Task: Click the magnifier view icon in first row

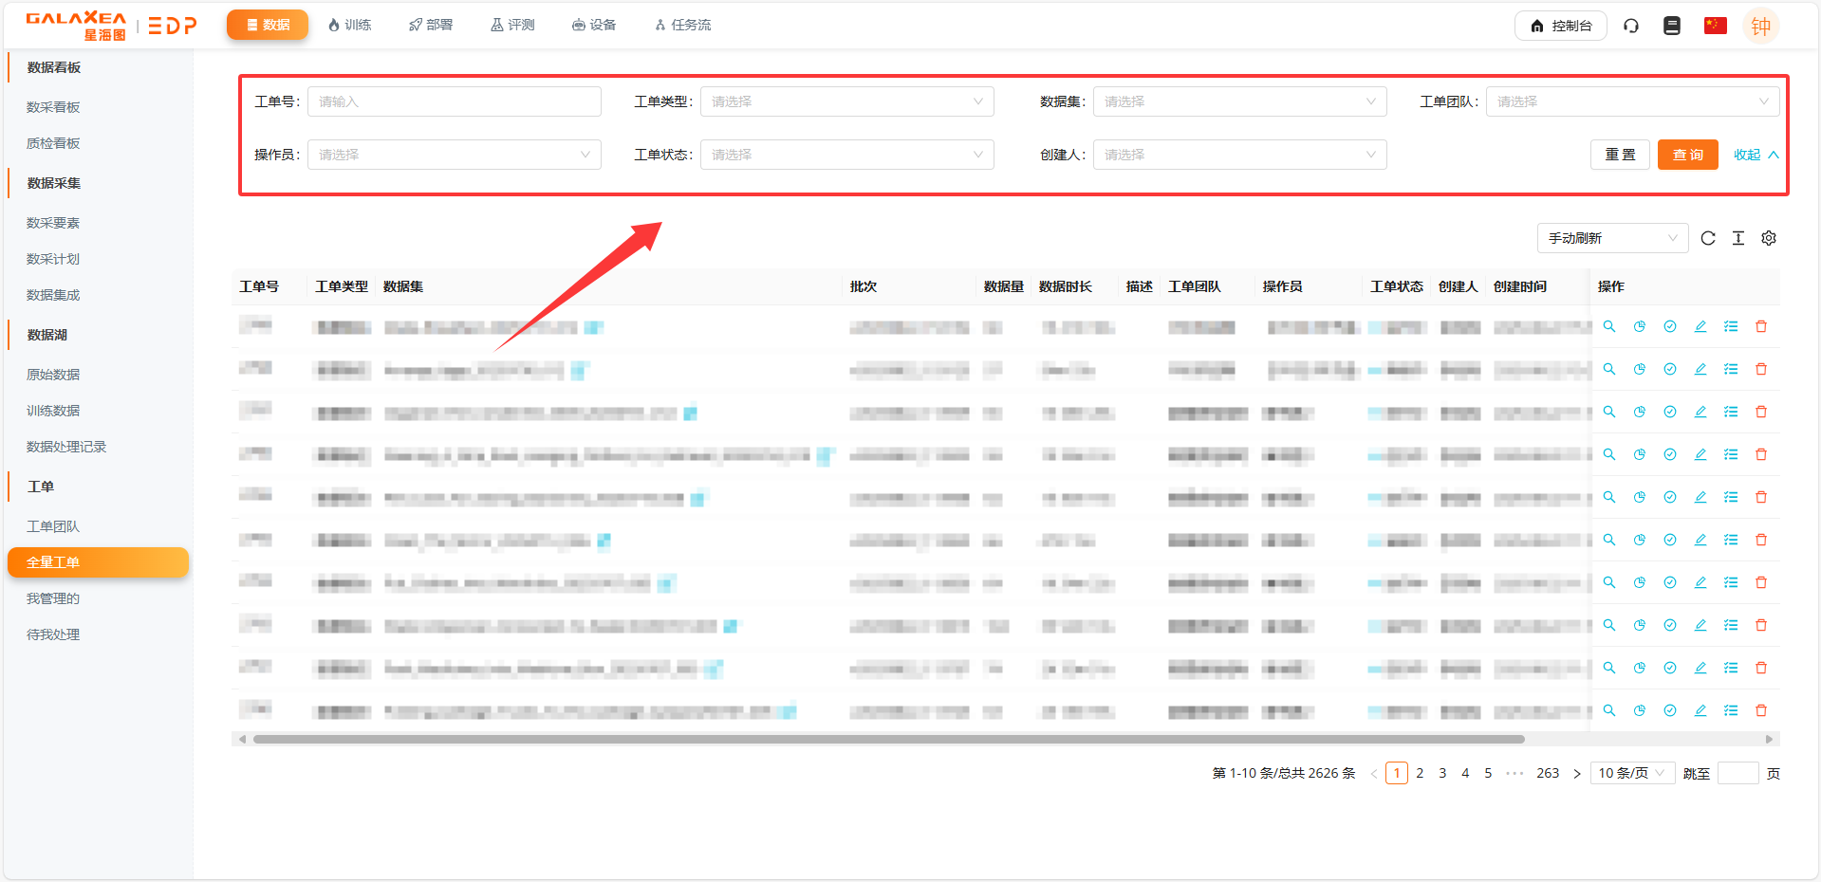Action: [x=1609, y=326]
